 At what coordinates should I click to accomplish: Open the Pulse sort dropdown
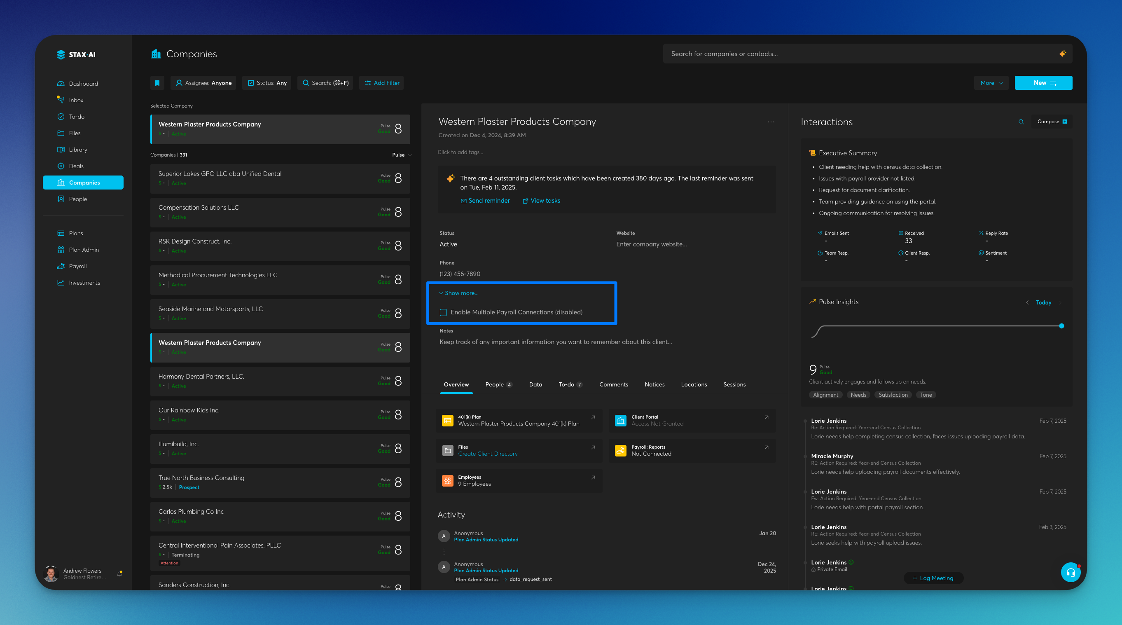(x=402, y=154)
